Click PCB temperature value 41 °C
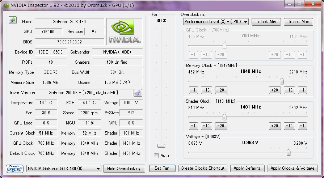 coord(89,103)
